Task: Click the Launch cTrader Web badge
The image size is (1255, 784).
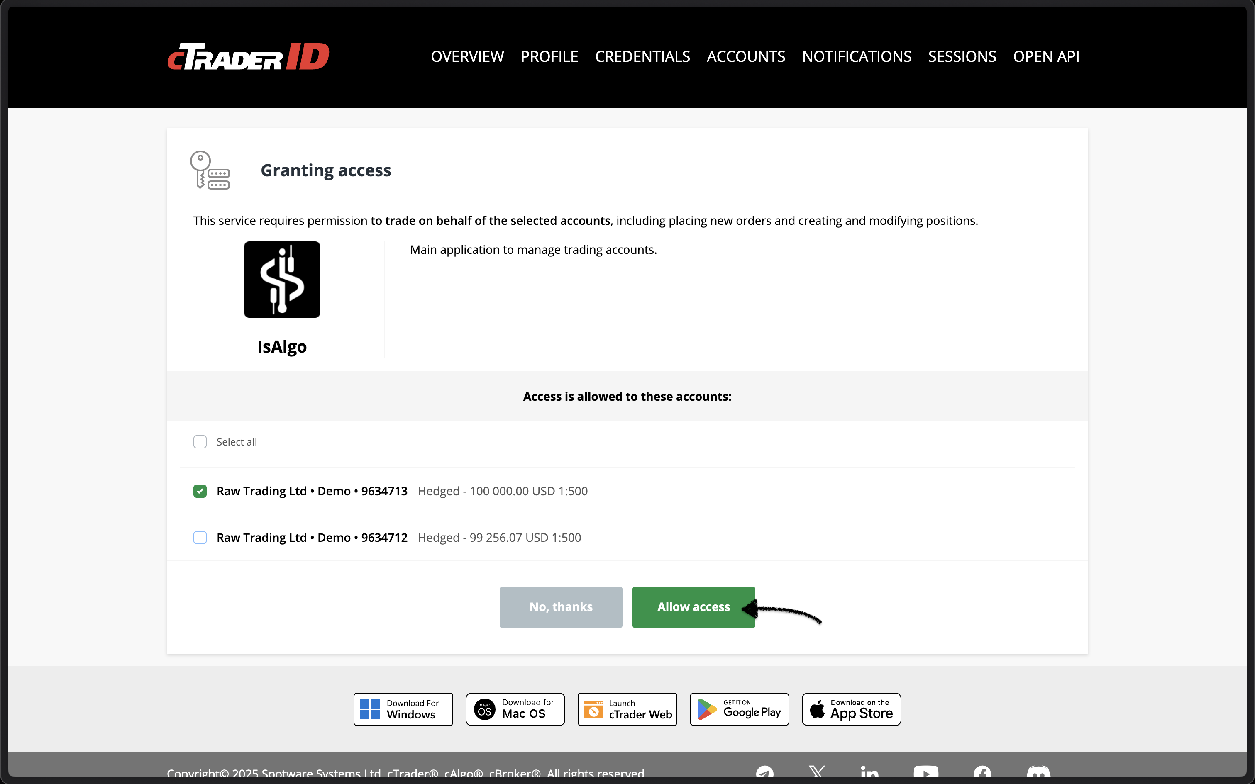Action: tap(627, 709)
